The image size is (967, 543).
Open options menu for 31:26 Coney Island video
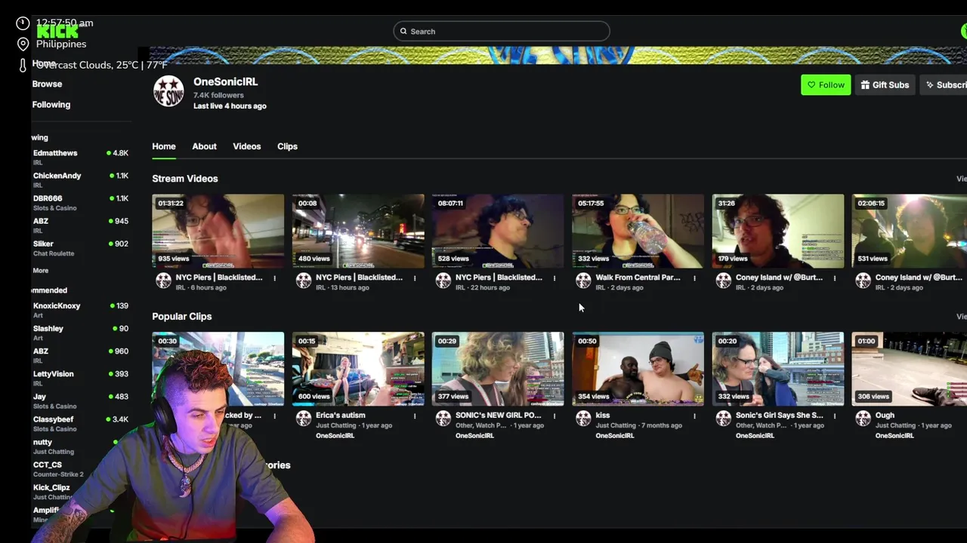coord(834,278)
